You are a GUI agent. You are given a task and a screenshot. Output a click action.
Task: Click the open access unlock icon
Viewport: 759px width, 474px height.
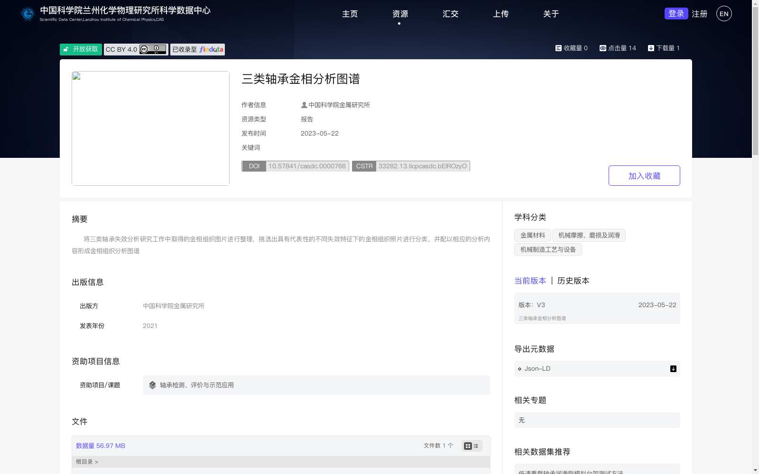coord(66,49)
